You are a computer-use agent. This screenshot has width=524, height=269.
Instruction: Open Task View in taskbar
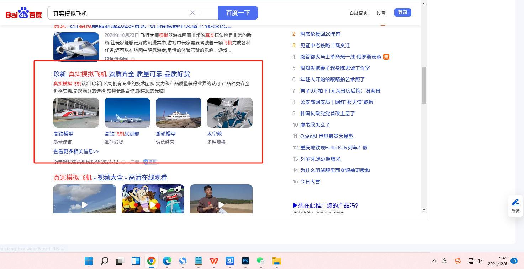(120, 261)
